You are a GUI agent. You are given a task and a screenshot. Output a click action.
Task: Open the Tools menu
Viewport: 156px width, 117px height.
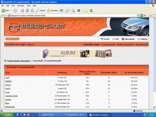(x=28, y=5)
